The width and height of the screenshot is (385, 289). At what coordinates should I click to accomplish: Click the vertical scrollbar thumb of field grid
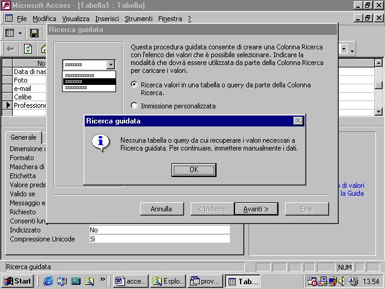point(378,85)
